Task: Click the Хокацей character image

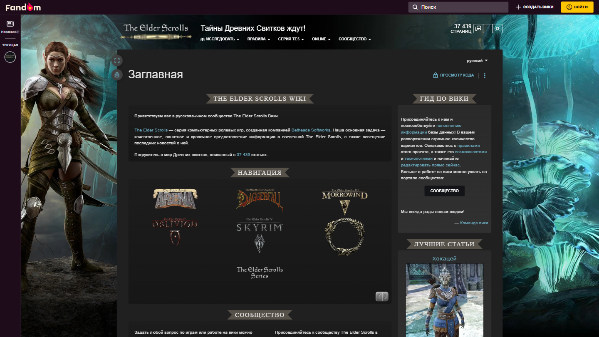Action: [445, 300]
